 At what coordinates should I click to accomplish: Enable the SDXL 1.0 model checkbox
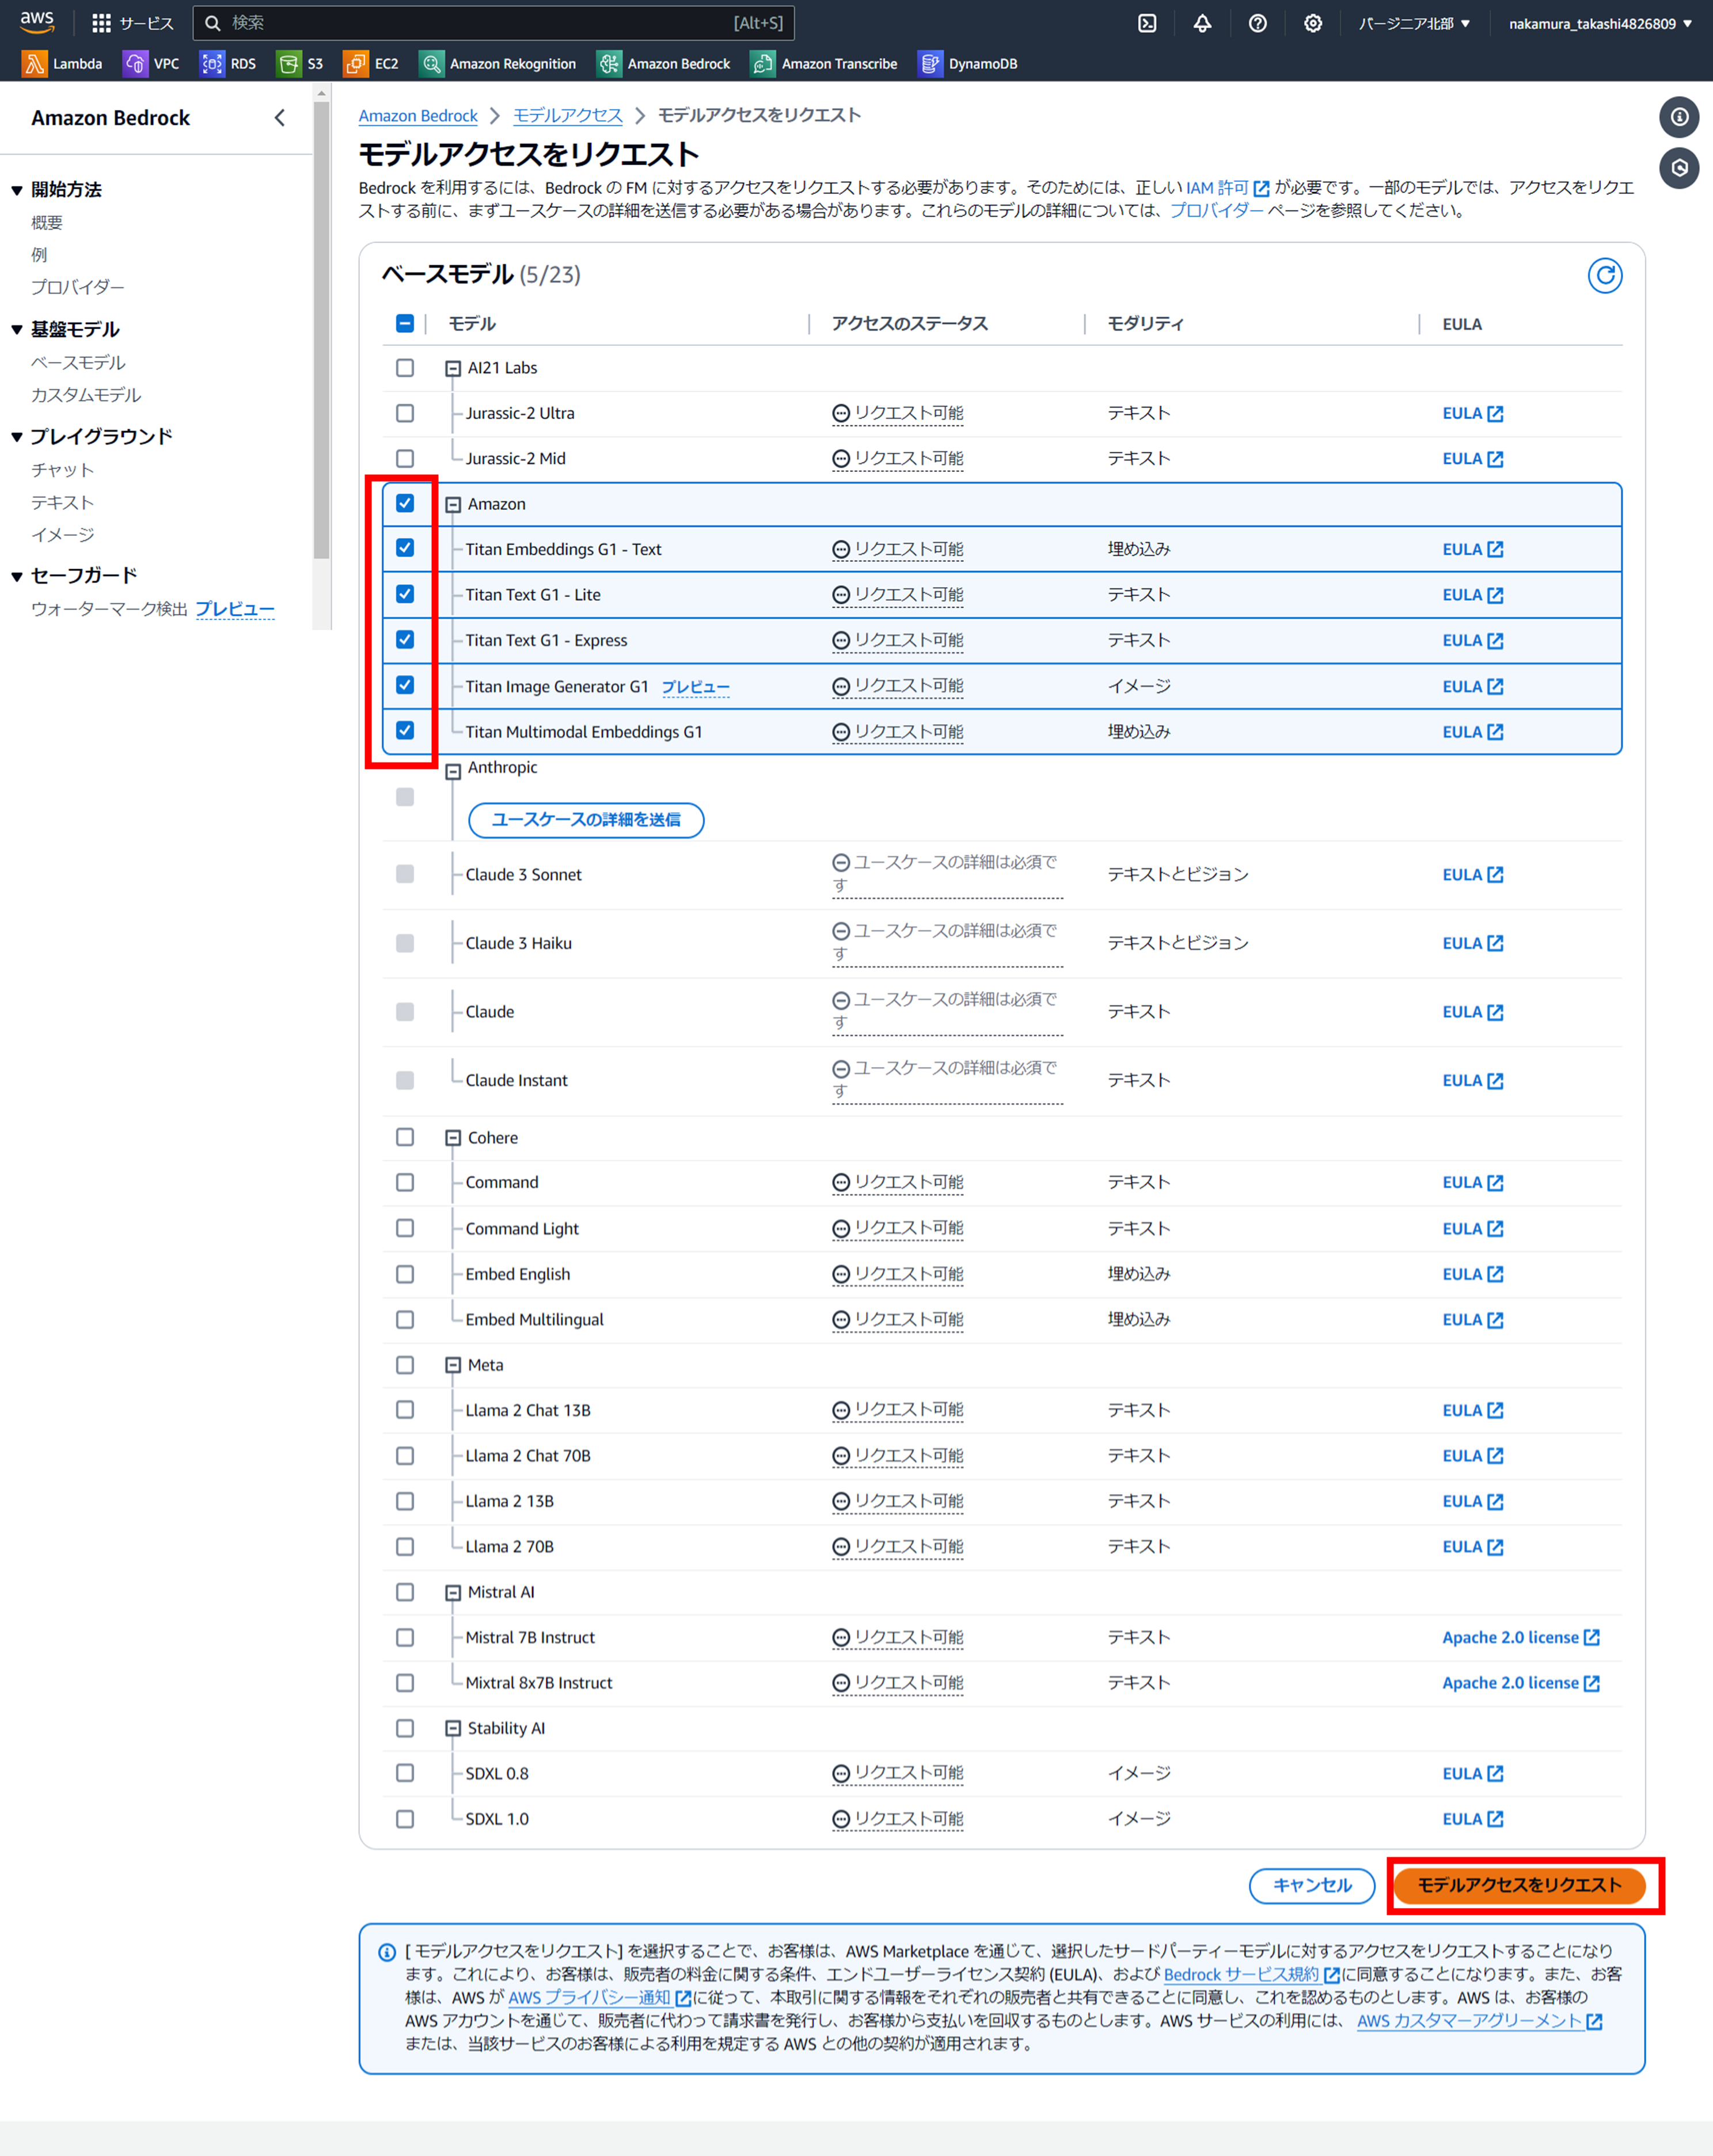click(x=404, y=1818)
